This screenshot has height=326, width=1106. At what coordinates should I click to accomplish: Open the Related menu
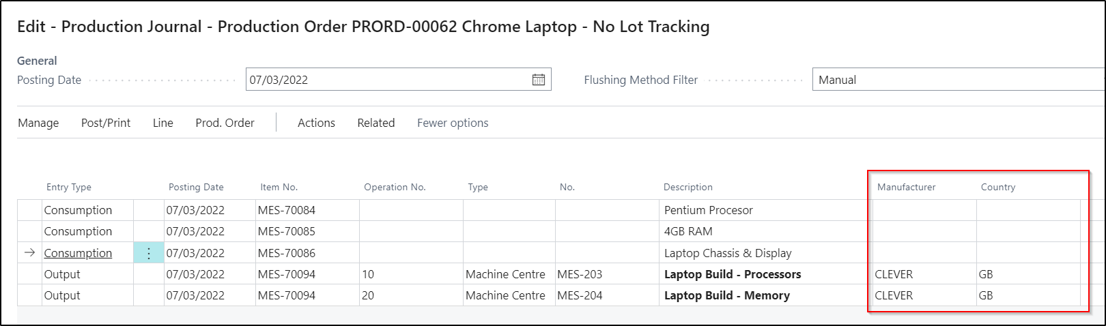pos(376,123)
